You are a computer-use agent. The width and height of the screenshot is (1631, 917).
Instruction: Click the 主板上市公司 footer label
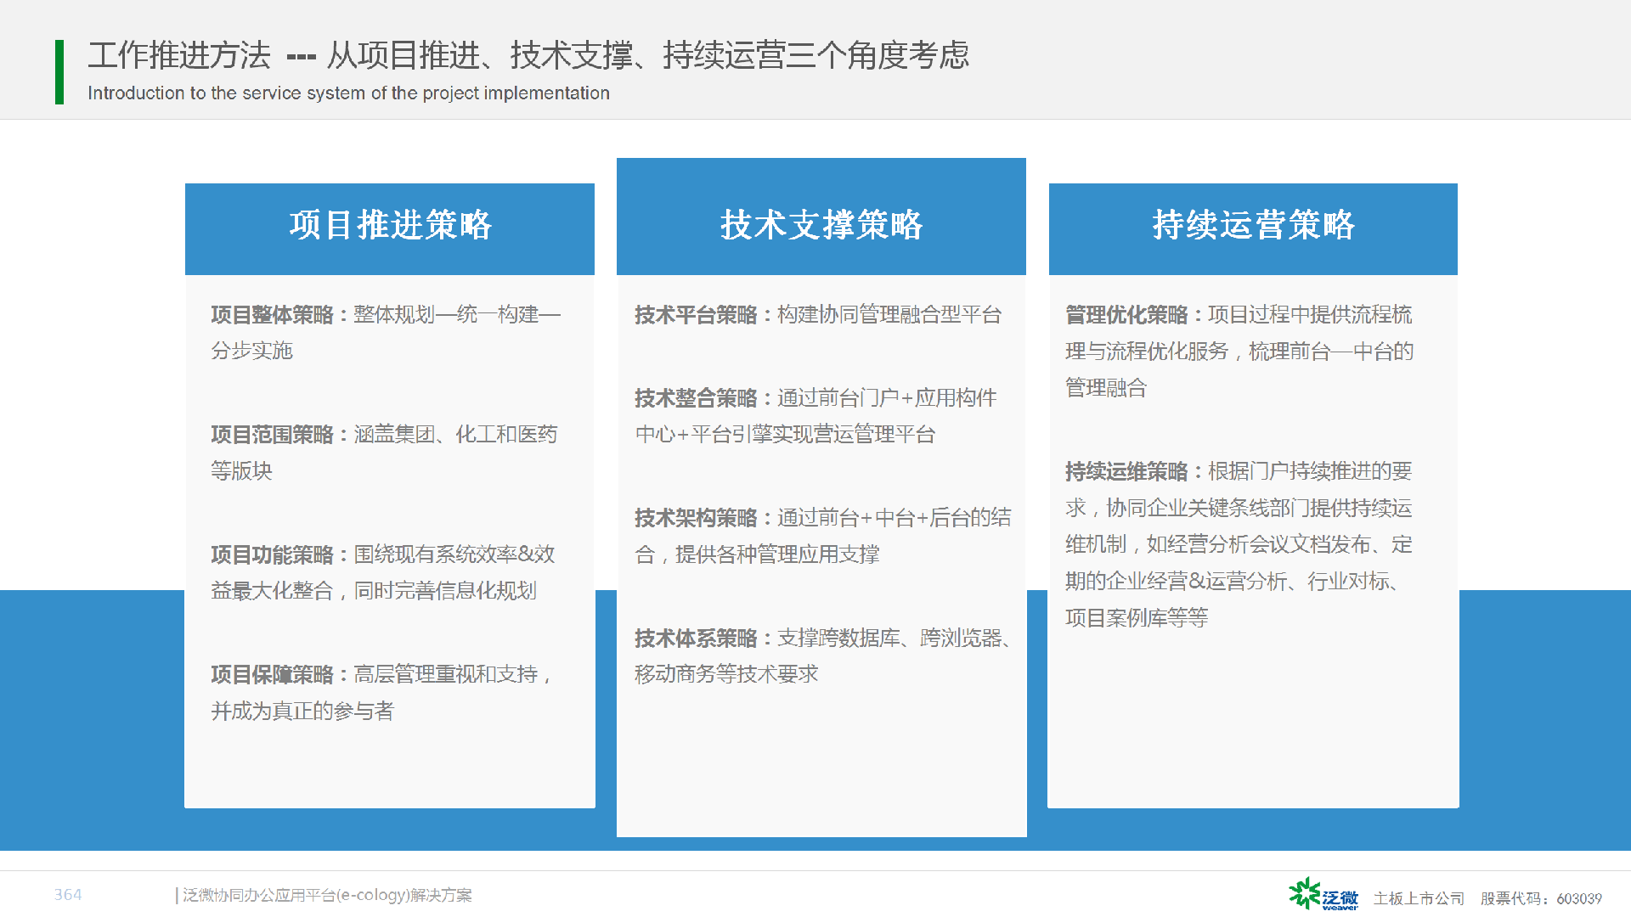coord(1419,898)
